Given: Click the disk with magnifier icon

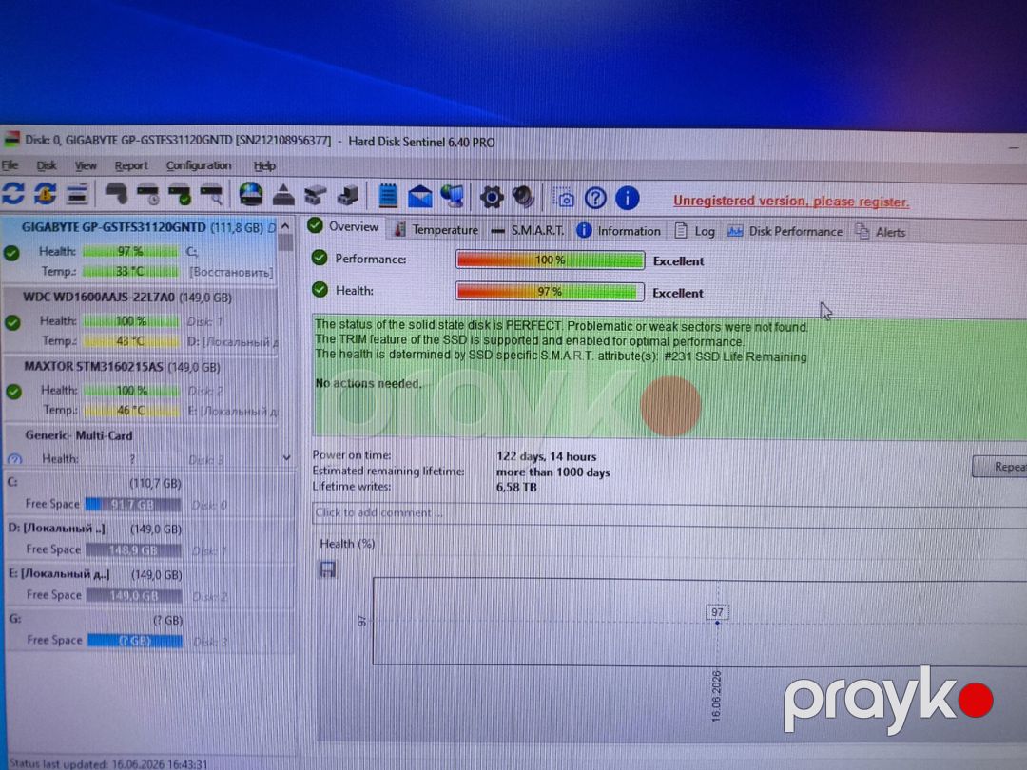Looking at the screenshot, I should coord(211,195).
